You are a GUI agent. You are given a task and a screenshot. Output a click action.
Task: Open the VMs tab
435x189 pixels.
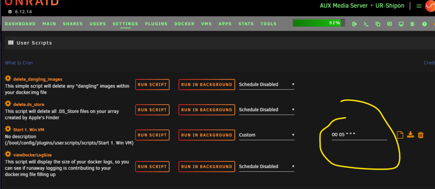[x=206, y=24]
